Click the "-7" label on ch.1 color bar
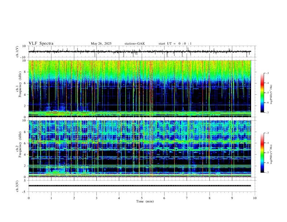Screen dimensions: 287x222 pos(267,113)
